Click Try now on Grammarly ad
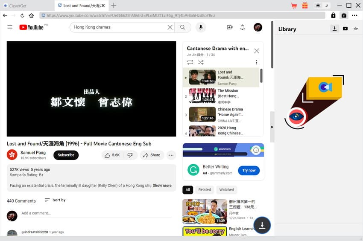 tap(249, 171)
